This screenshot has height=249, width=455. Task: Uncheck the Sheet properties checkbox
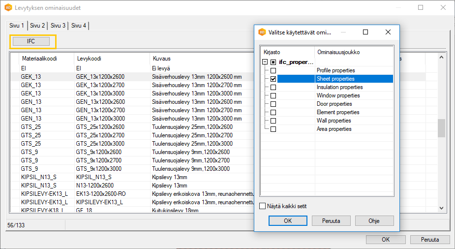click(x=273, y=79)
